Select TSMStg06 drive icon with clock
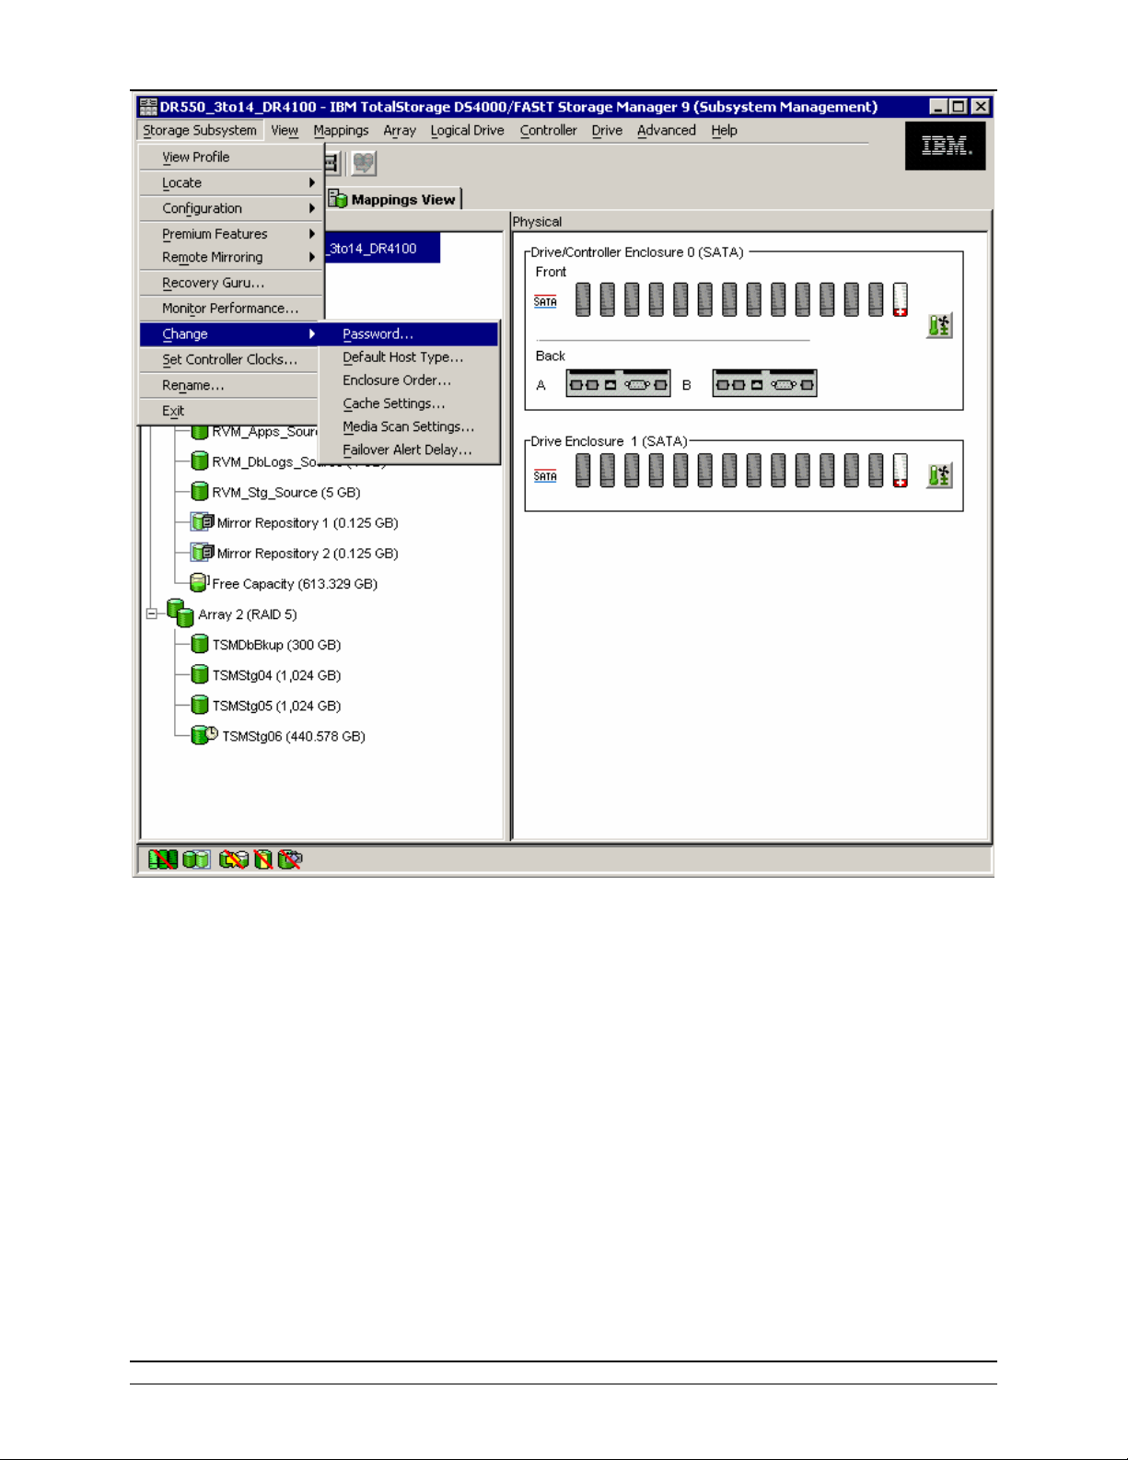This screenshot has width=1128, height=1460. point(204,735)
